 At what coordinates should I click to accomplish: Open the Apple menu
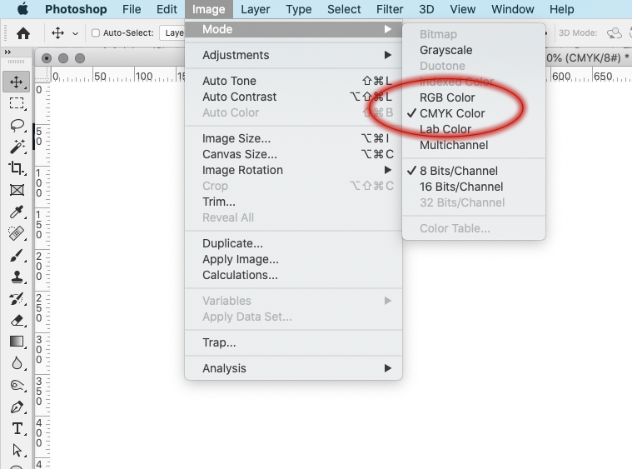pyautogui.click(x=23, y=9)
